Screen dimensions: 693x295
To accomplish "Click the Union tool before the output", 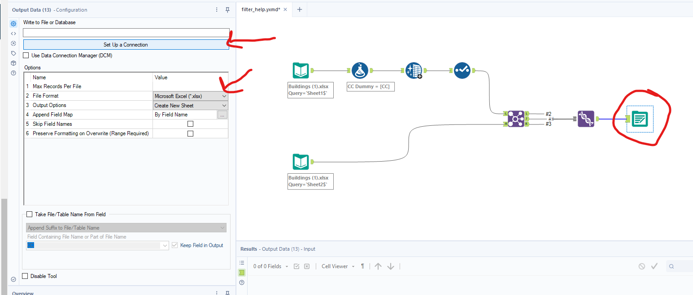I will click(586, 119).
